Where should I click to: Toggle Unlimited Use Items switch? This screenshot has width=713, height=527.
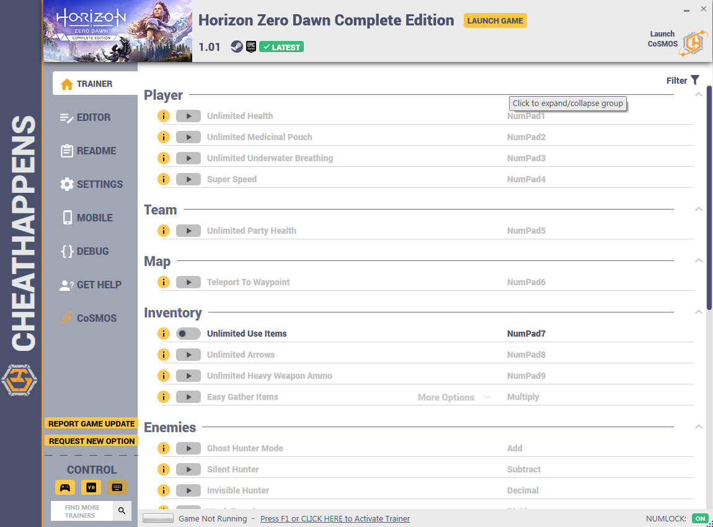coord(188,334)
